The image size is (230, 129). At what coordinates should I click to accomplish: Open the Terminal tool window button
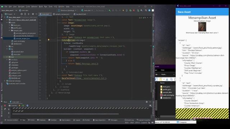(x=52, y=120)
